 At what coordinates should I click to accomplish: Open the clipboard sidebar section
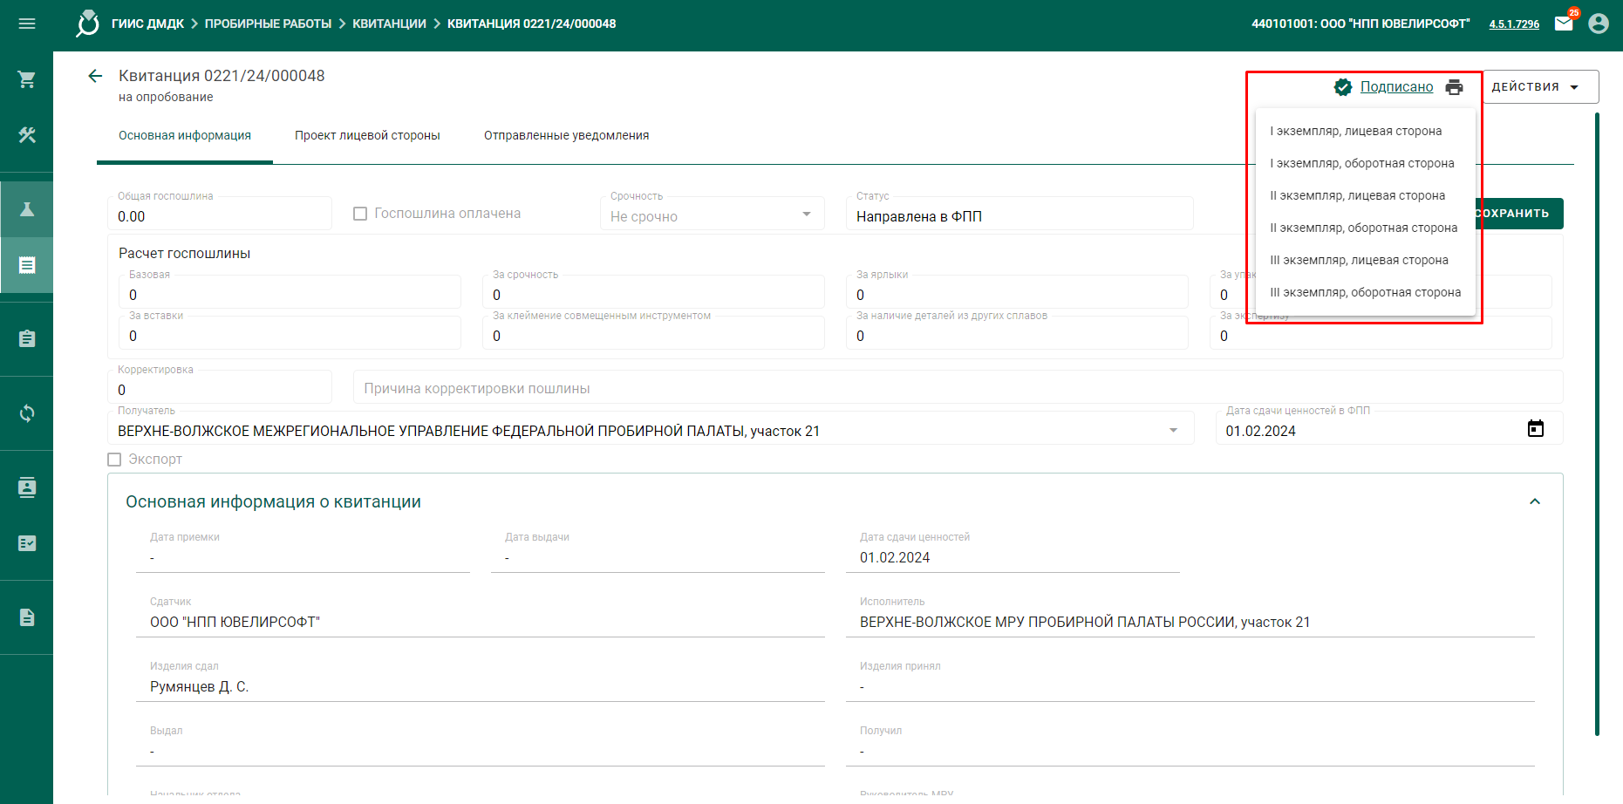pyautogui.click(x=27, y=339)
